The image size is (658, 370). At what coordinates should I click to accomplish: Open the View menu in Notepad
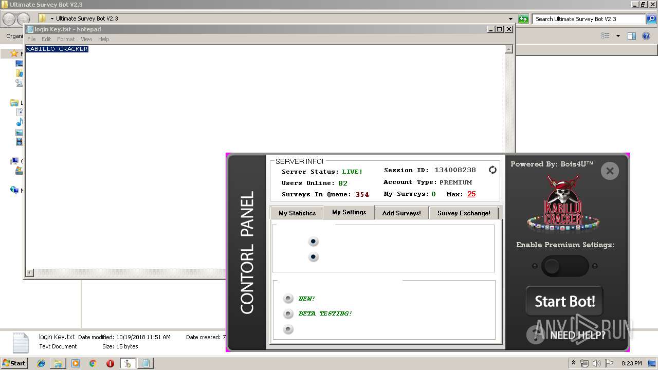click(86, 39)
